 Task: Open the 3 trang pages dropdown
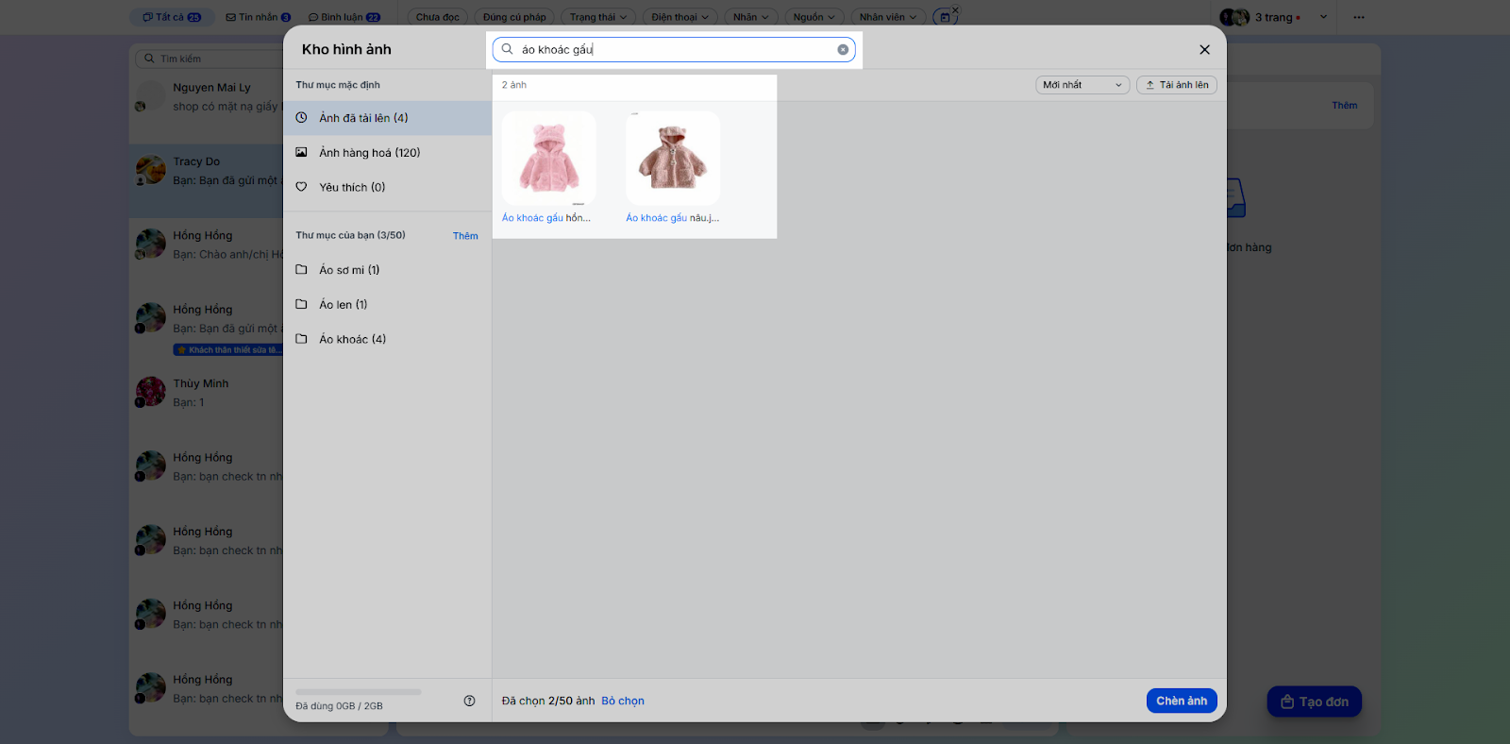click(x=1274, y=17)
